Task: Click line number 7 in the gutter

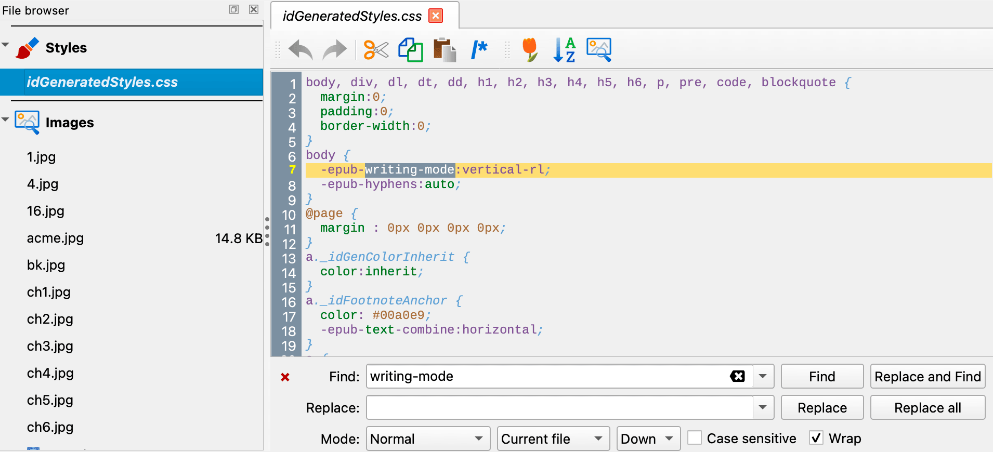Action: (292, 170)
